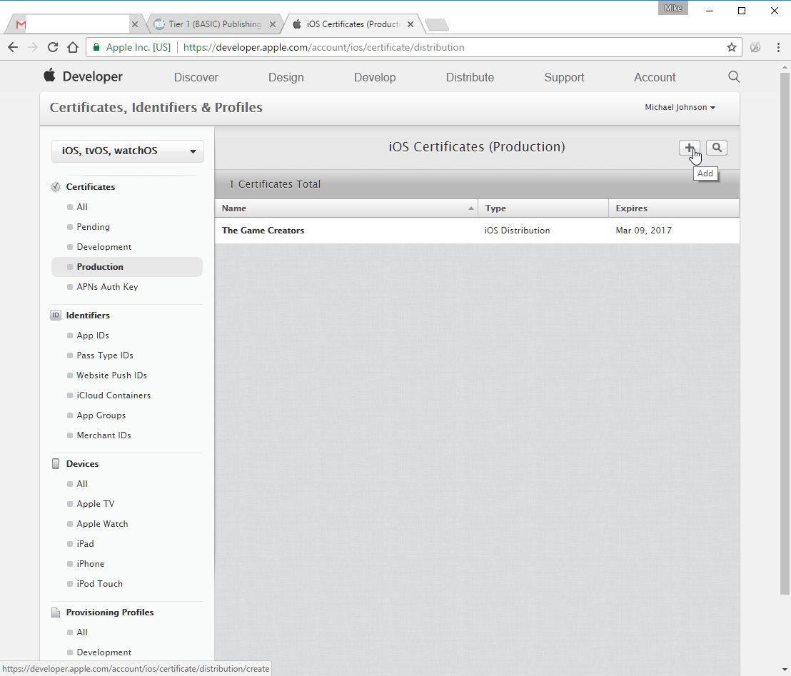Click the certificate search magnifier icon
791x676 pixels.
coord(717,148)
